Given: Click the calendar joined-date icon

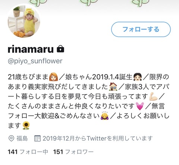Looking at the screenshot, I should click(37, 139).
